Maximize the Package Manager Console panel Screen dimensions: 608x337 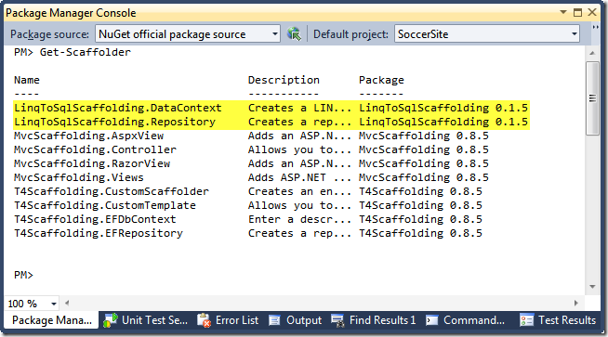point(577,12)
